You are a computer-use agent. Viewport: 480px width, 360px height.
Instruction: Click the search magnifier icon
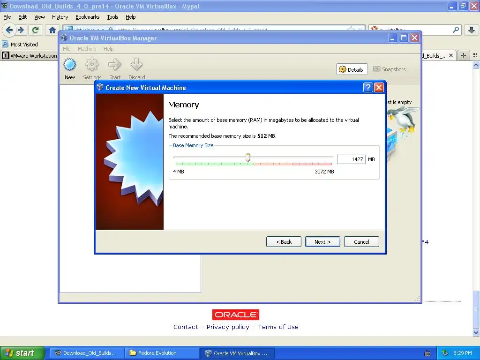coord(456,30)
